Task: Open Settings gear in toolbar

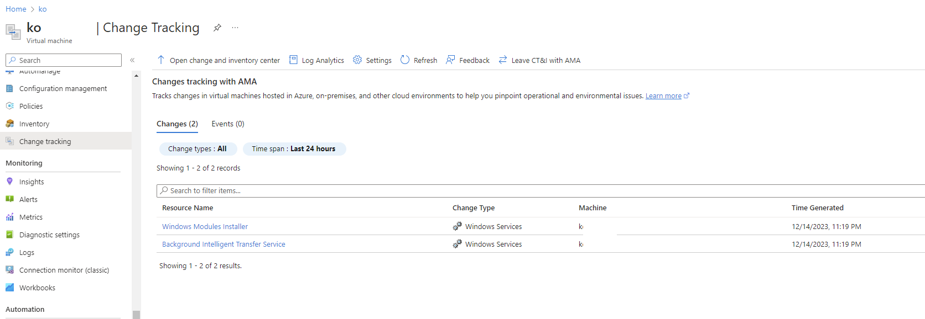Action: (357, 60)
